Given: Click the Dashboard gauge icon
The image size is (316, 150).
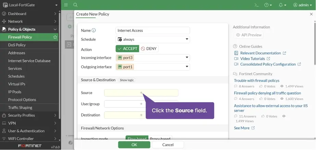Looking at the screenshot, I should point(4,14).
